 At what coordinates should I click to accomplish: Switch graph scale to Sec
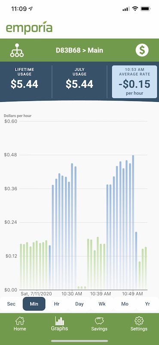click(x=11, y=304)
